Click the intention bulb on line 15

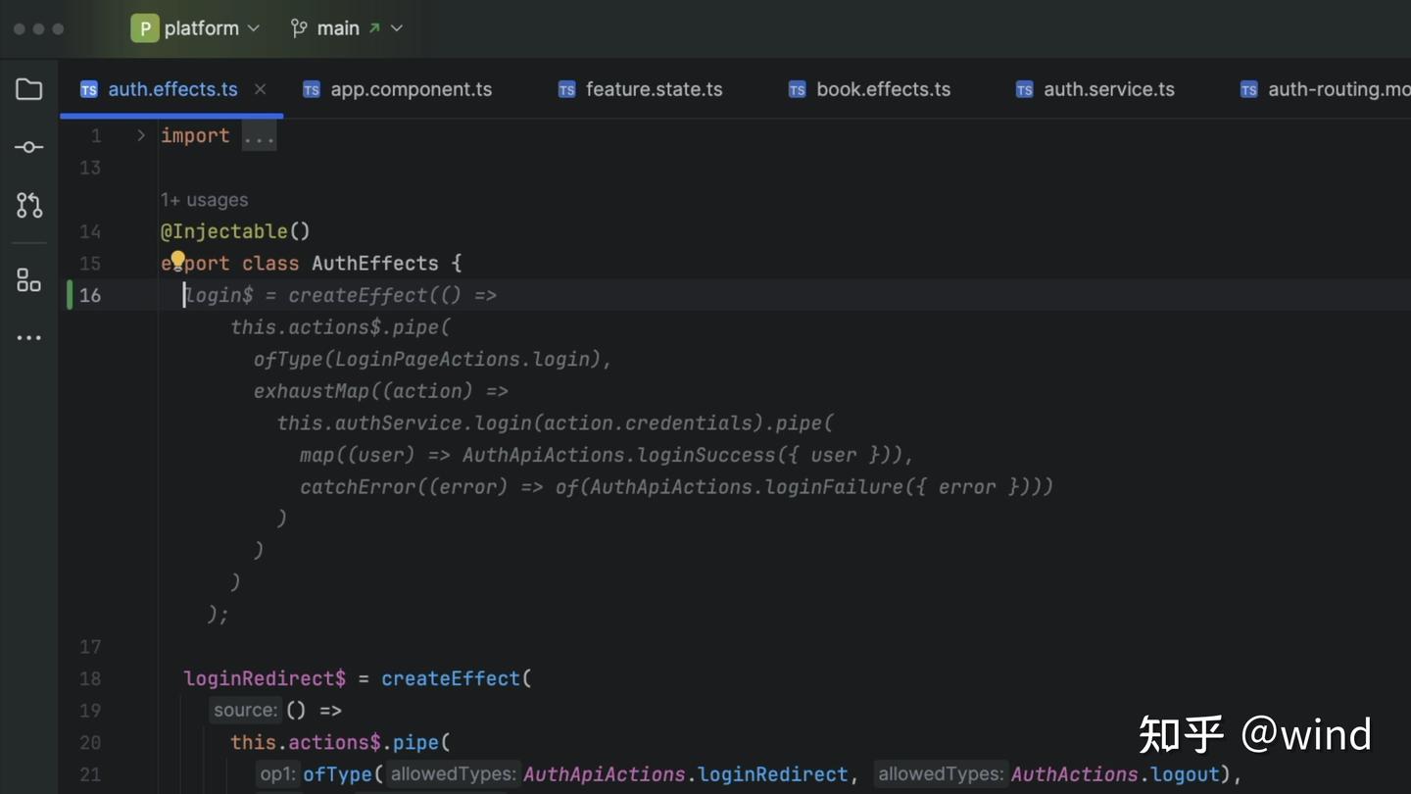pyautogui.click(x=177, y=260)
